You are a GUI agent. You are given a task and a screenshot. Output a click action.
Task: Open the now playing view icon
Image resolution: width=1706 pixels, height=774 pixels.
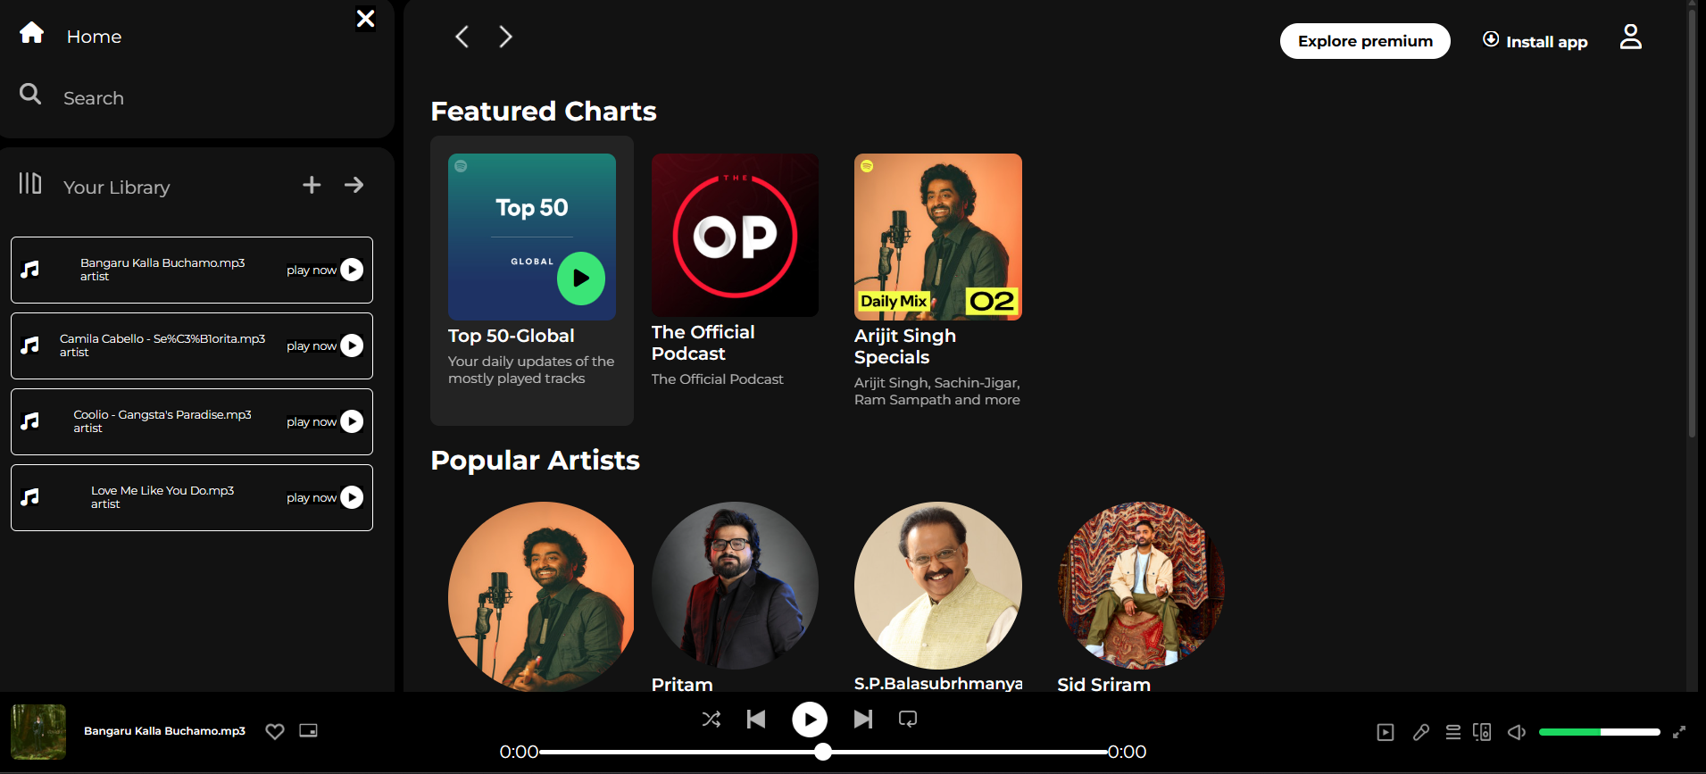[x=1386, y=732]
